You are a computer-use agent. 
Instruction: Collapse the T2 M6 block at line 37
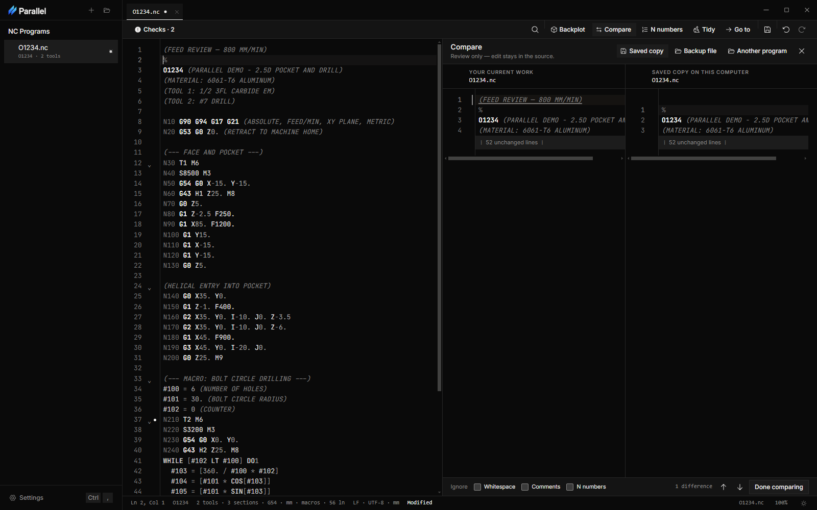(x=150, y=422)
